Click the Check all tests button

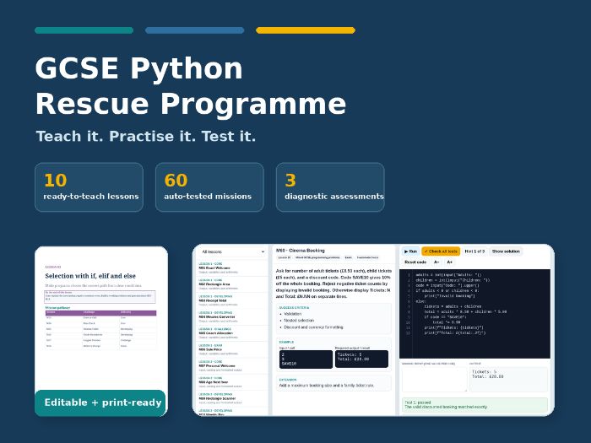441,251
